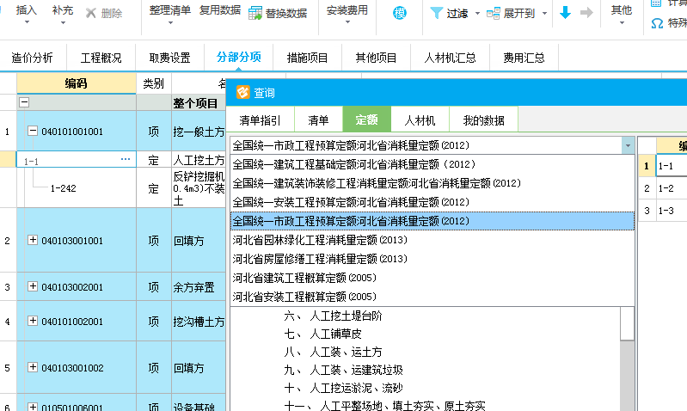The image size is (687, 411).
Task: Switch to 措施项目 tab
Action: point(308,58)
